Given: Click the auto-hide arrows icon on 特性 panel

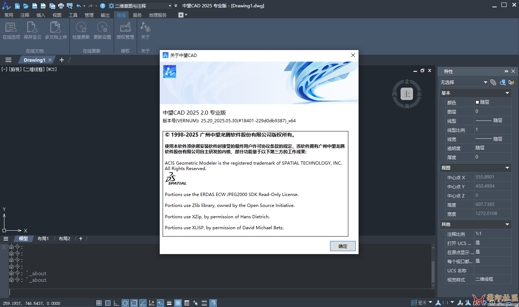Looking at the screenshot, I should coord(507,71).
